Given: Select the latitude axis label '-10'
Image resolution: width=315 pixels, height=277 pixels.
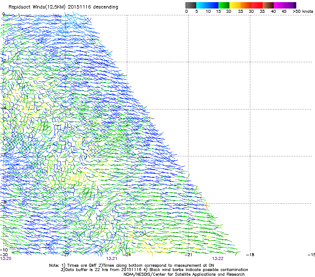Looking at the screenshot, I should [4, 250].
